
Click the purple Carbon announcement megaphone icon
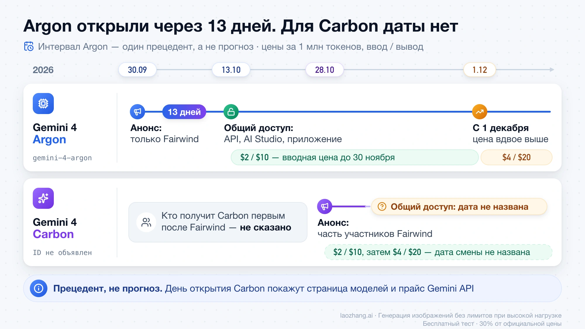[325, 206]
